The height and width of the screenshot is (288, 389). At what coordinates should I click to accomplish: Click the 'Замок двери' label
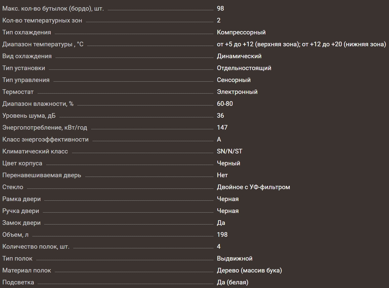click(22, 223)
